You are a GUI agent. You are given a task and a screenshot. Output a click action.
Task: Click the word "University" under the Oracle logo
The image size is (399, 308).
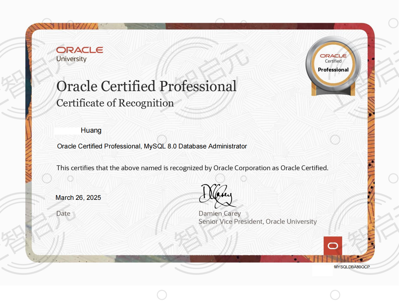tap(71, 59)
